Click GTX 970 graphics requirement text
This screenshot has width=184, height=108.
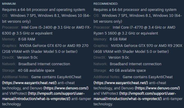tap(132, 46)
